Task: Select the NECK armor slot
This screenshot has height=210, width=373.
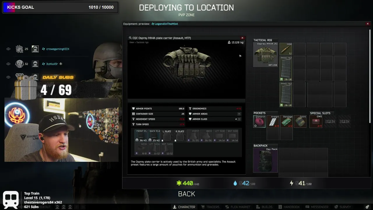Action: pyautogui.click(x=141, y=149)
